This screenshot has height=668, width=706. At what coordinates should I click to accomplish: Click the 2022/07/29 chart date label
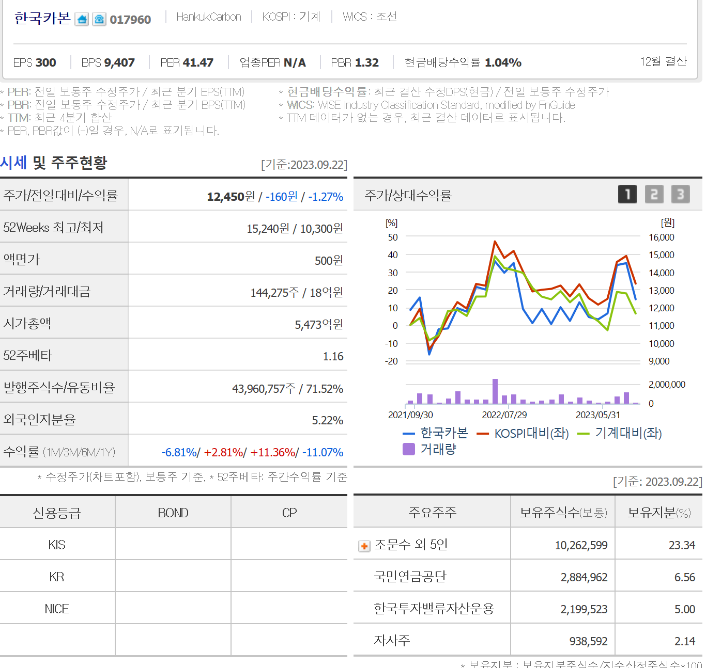[x=504, y=415]
